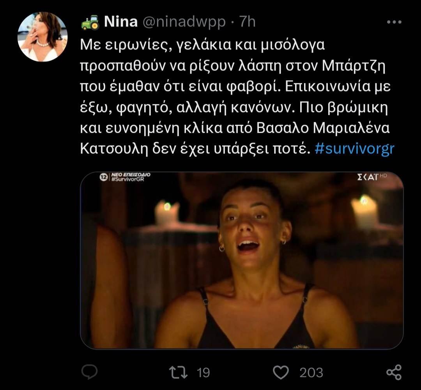This screenshot has width=421, height=390.
Task: Open the #survivorgr hashtag in the tweet text
Action: click(354, 150)
